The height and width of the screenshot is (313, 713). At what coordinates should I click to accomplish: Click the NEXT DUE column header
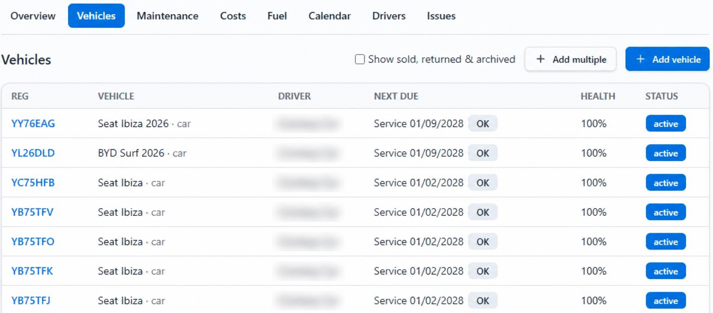click(396, 96)
